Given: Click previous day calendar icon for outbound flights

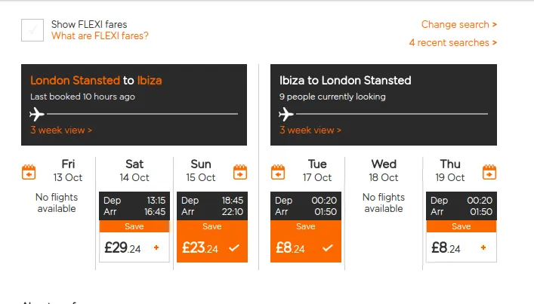Looking at the screenshot, I should point(29,173).
